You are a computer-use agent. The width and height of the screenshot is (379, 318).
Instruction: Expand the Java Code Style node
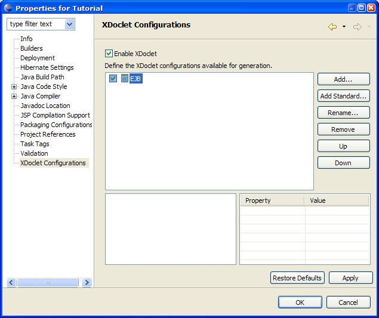click(14, 87)
